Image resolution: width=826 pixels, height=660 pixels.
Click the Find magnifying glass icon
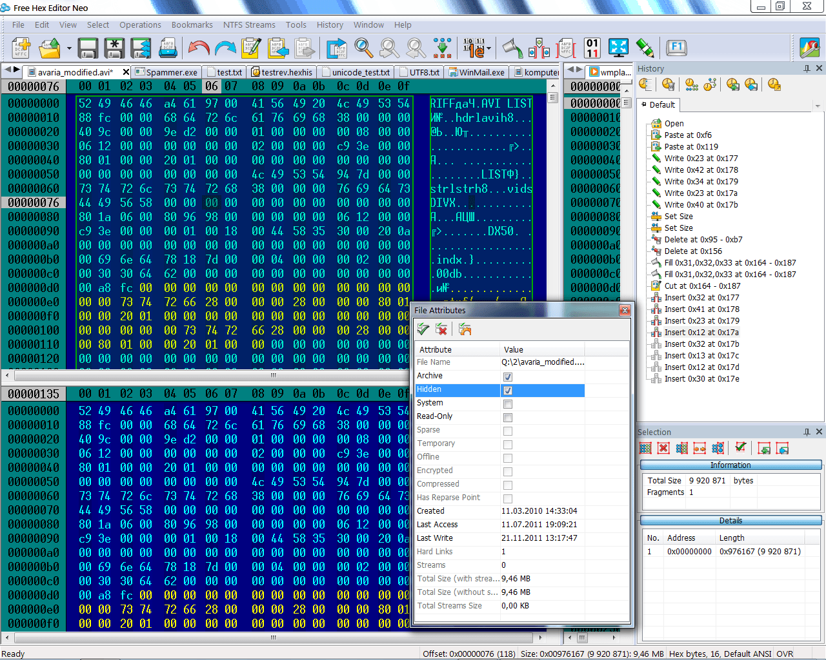pos(363,48)
